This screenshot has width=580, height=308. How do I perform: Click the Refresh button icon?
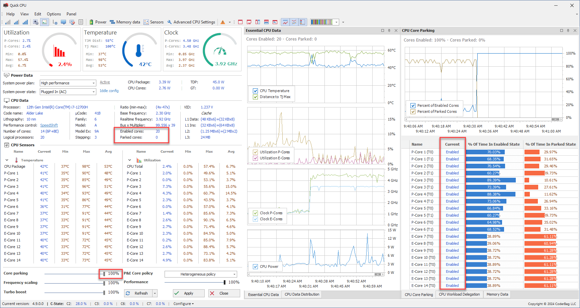pyautogui.click(x=128, y=293)
